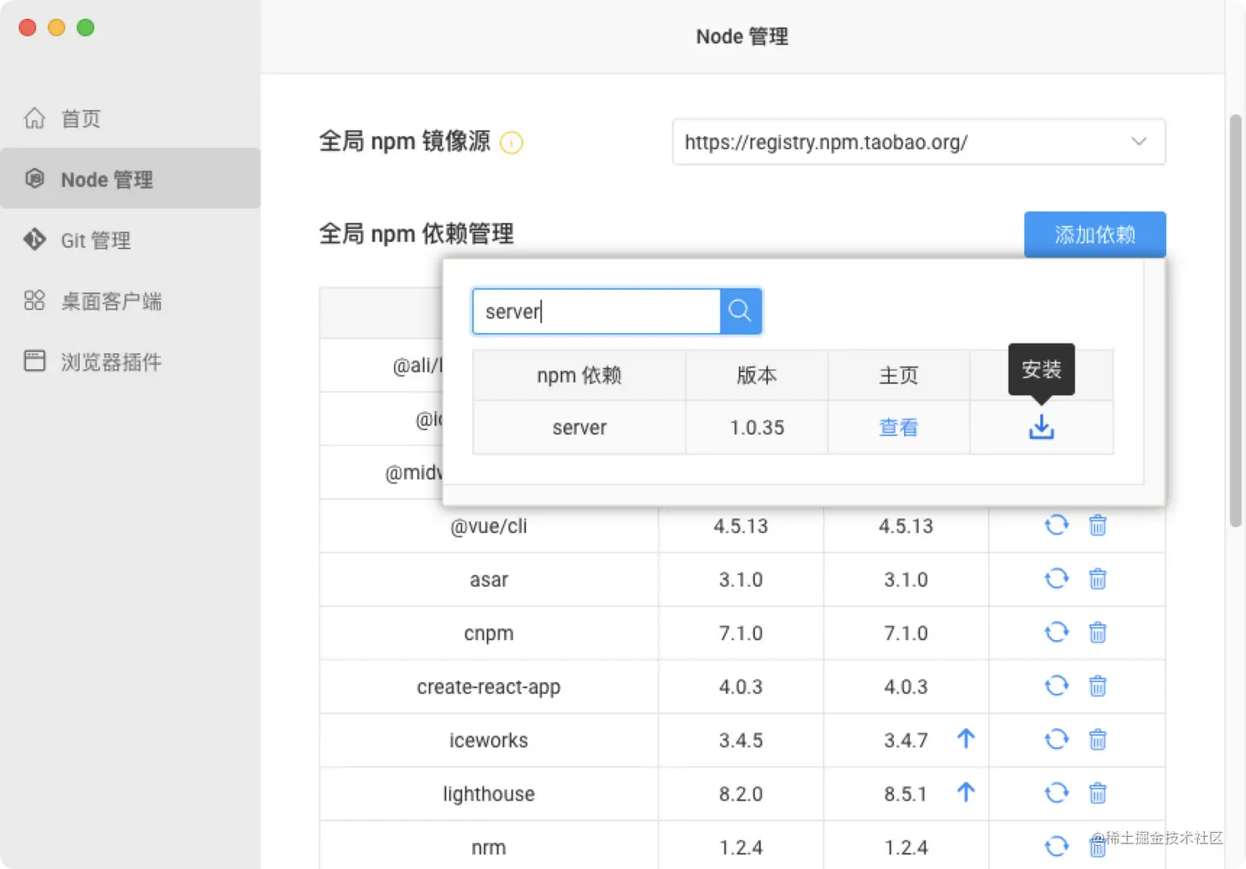The height and width of the screenshot is (869, 1246).
Task: Click the upgrade arrow for iceworks 3.4.7
Action: tap(966, 739)
